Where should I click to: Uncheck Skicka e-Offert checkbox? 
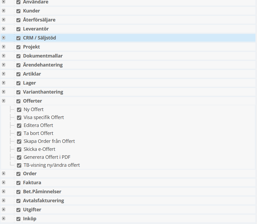[19, 149]
